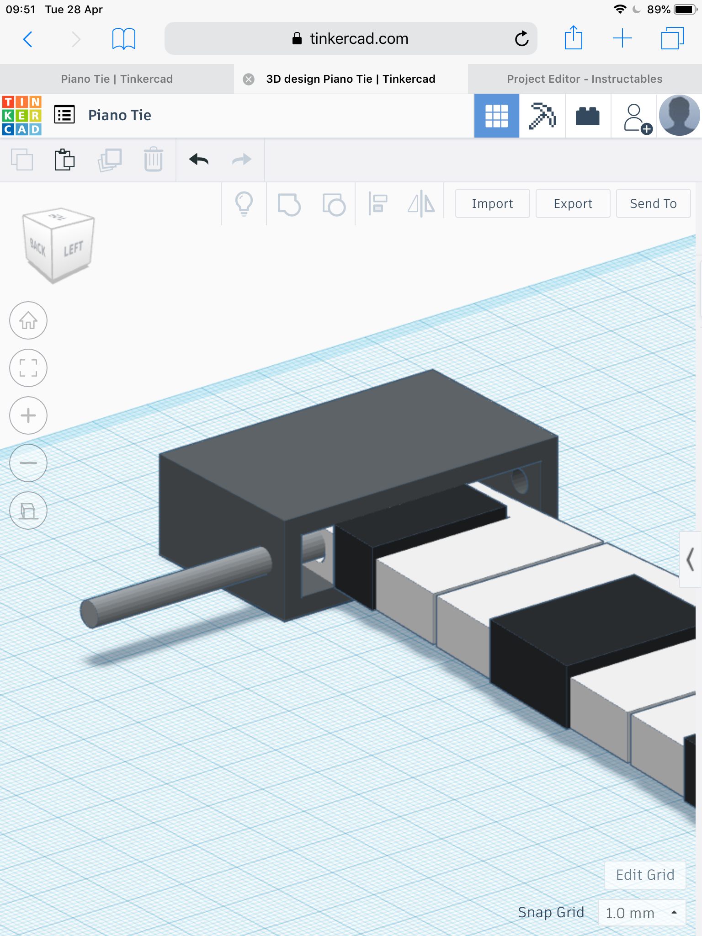
Task: Fit all in view button
Action: 28,368
